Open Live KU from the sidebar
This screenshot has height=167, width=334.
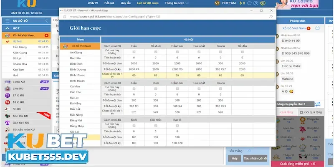tap(7, 89)
